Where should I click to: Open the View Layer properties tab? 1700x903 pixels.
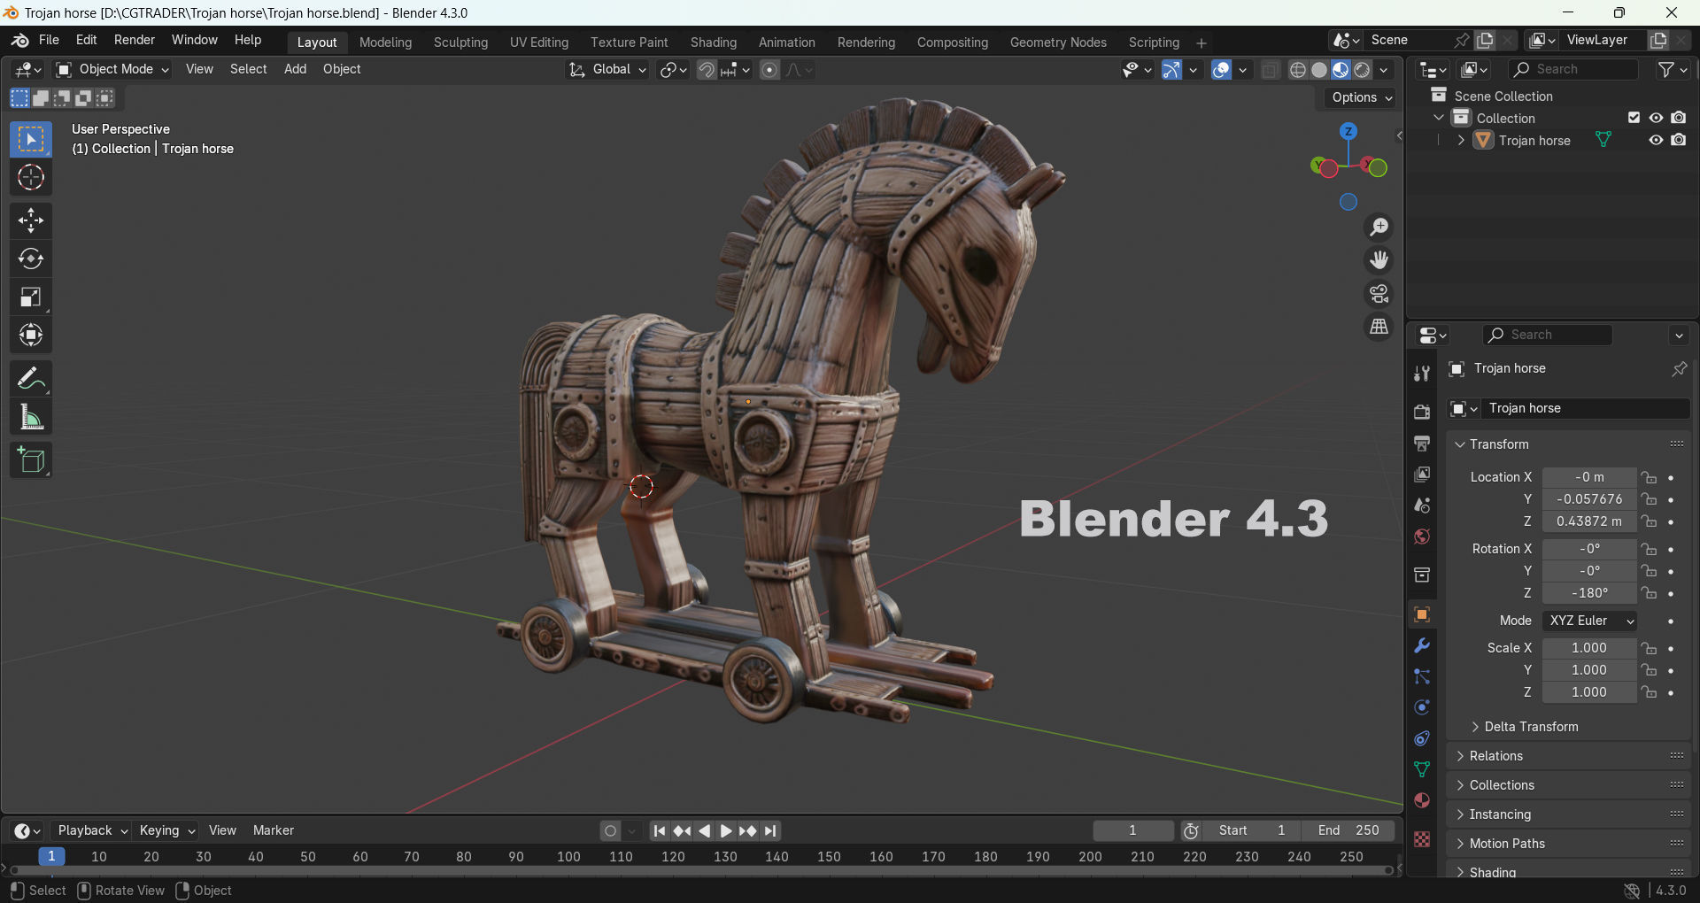pos(1422,475)
